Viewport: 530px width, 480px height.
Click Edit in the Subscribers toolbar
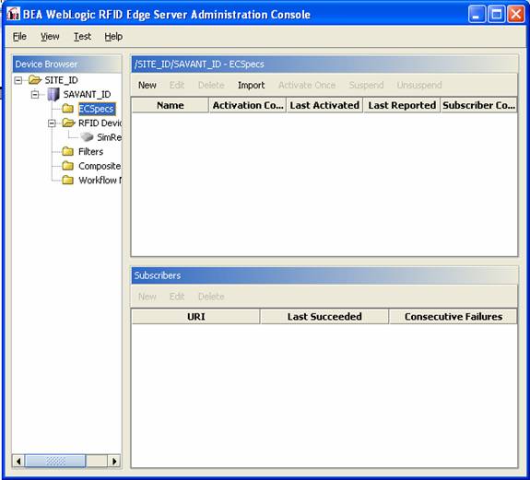tap(177, 297)
